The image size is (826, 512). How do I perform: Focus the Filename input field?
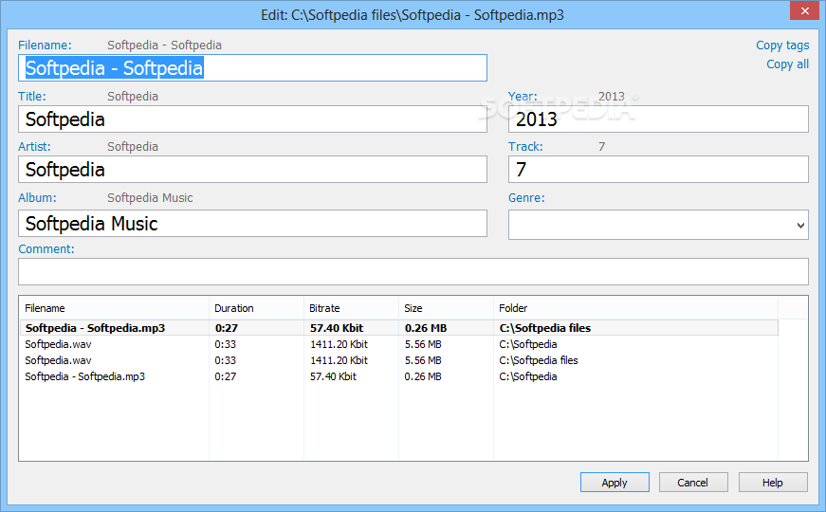(x=252, y=68)
